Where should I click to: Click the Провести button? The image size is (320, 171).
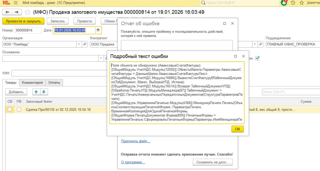pos(85,21)
